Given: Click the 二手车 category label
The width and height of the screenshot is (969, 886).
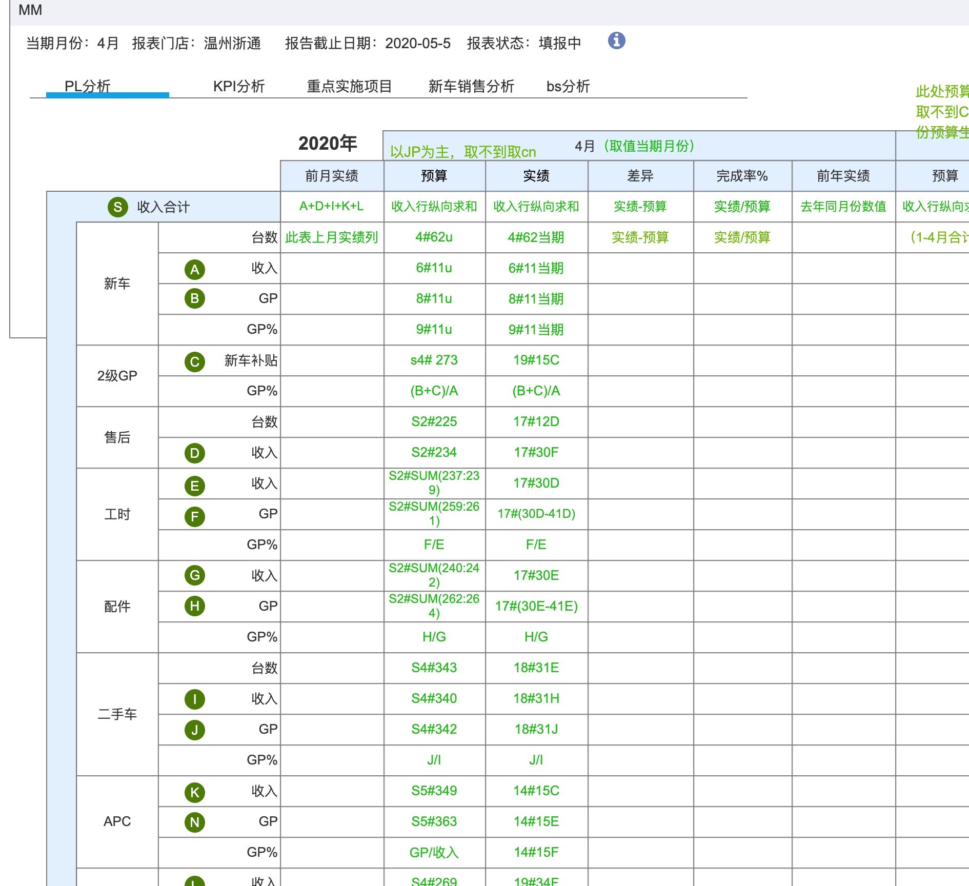Looking at the screenshot, I should 117,714.
